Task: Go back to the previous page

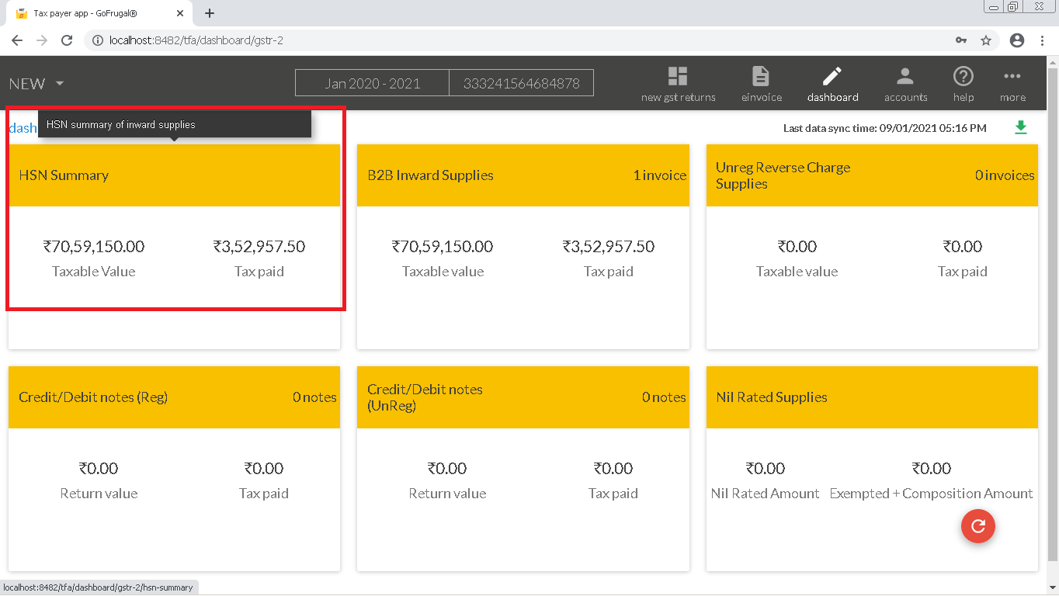Action: tap(17, 40)
